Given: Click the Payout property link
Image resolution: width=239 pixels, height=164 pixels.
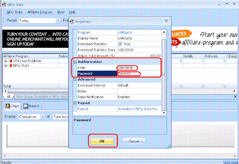Looking at the screenshot, I should point(83,109).
